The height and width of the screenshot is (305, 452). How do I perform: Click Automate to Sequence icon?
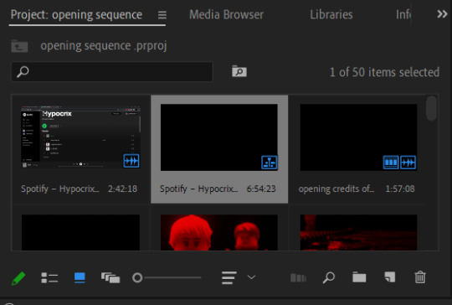(x=298, y=278)
